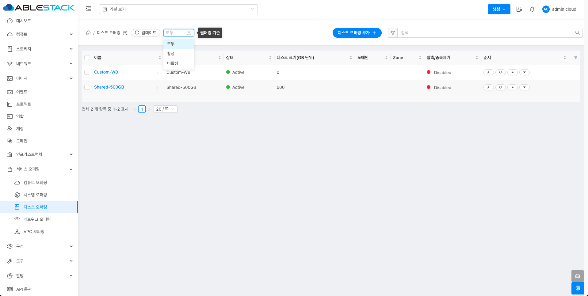This screenshot has height=296, width=588.
Task: Click the search magnifier icon
Action: pyautogui.click(x=577, y=33)
